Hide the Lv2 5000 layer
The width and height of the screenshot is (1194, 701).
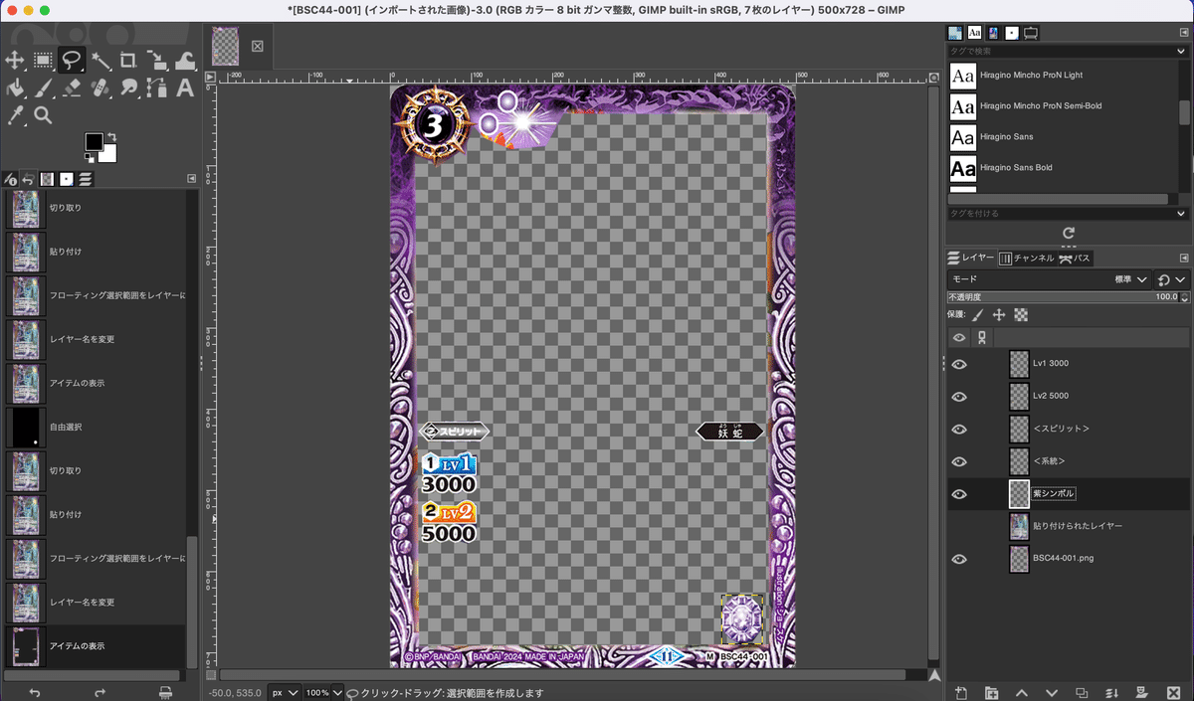959,397
